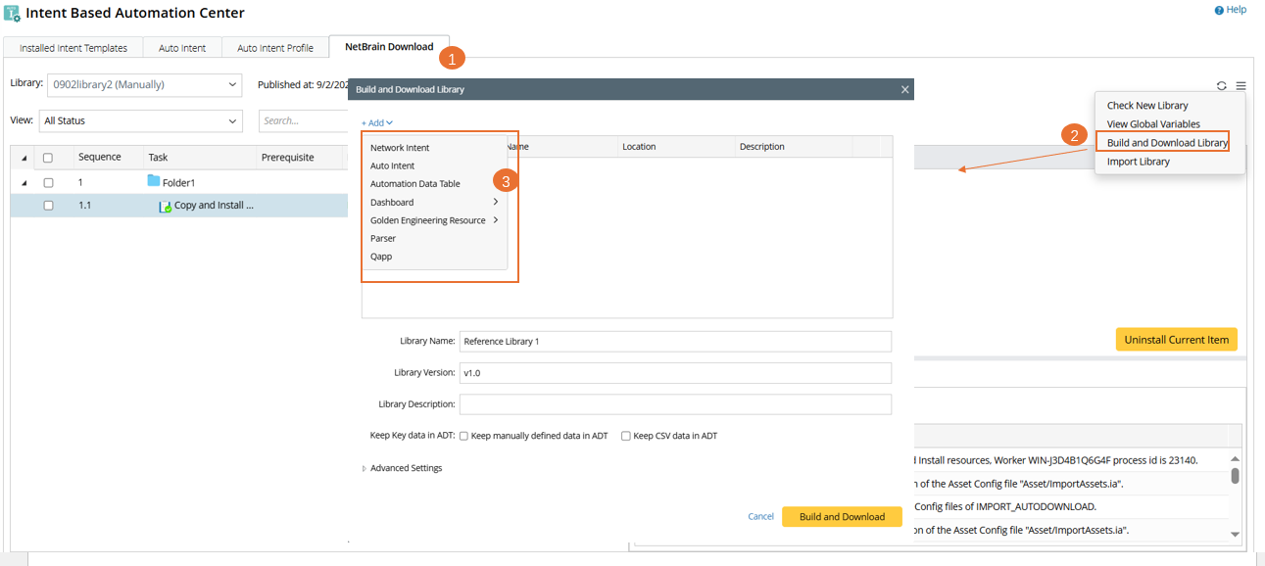Select Build and Download Library menu entry
The height and width of the screenshot is (566, 1265).
1166,143
